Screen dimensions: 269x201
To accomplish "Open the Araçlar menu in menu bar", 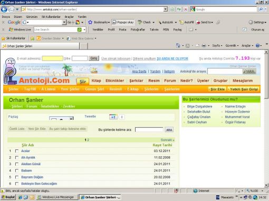I will pyautogui.click(x=69, y=17).
